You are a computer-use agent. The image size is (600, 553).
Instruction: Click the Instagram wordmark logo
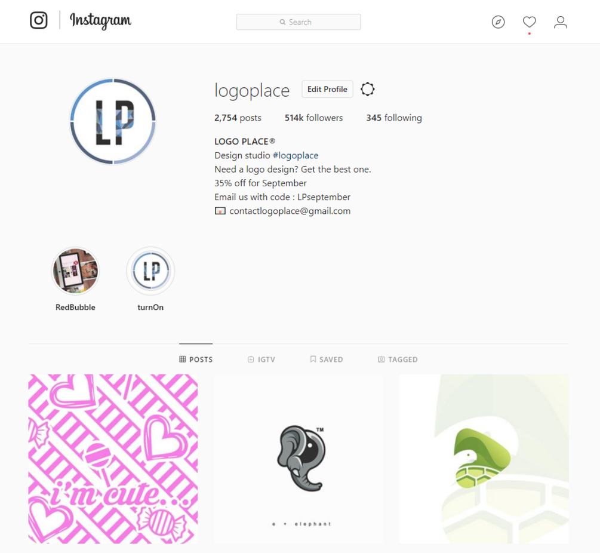tap(100, 21)
